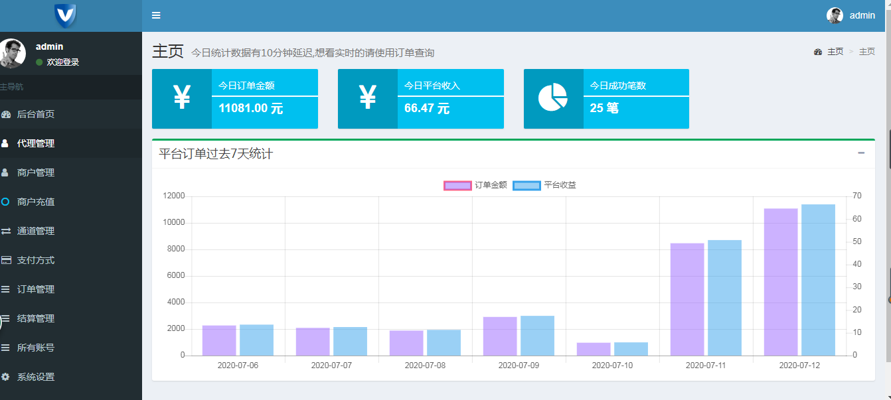
Task: Click the dashboard icon beside 后台首页
Action: 6,114
